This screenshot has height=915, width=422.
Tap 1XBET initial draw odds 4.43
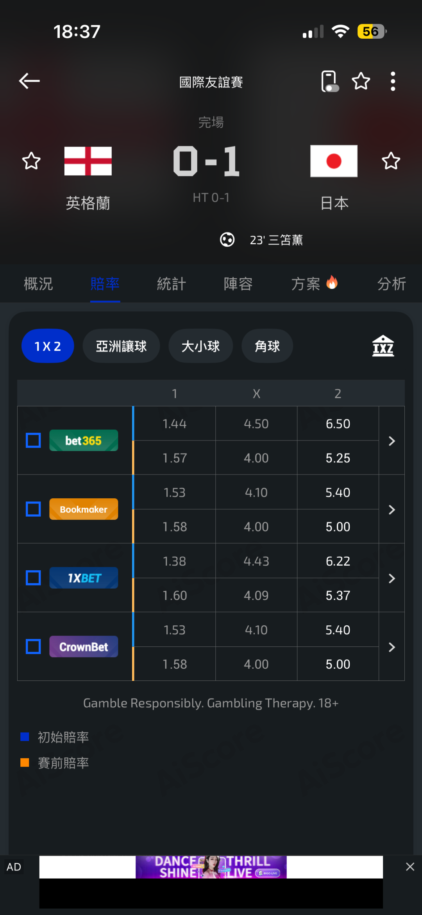coord(256,561)
